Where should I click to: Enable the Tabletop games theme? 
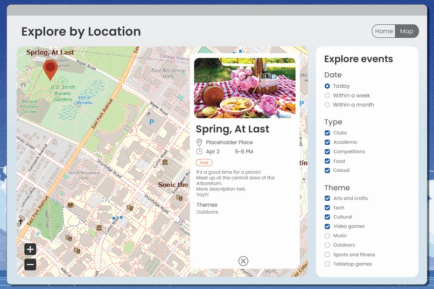tap(327, 264)
